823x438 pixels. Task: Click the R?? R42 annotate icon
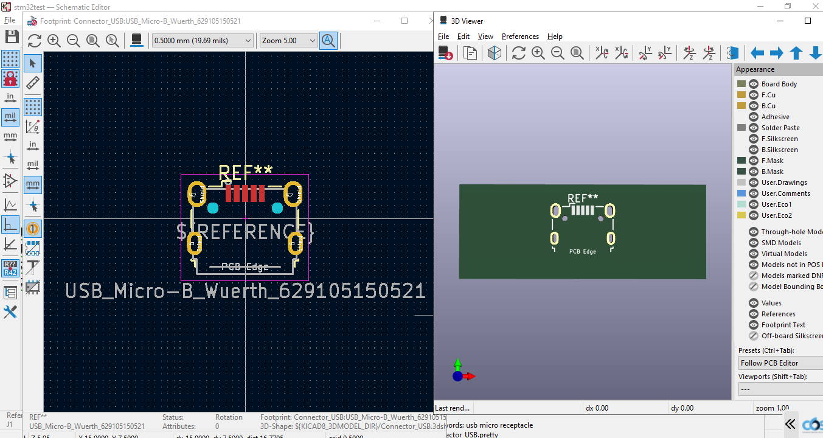tap(10, 268)
